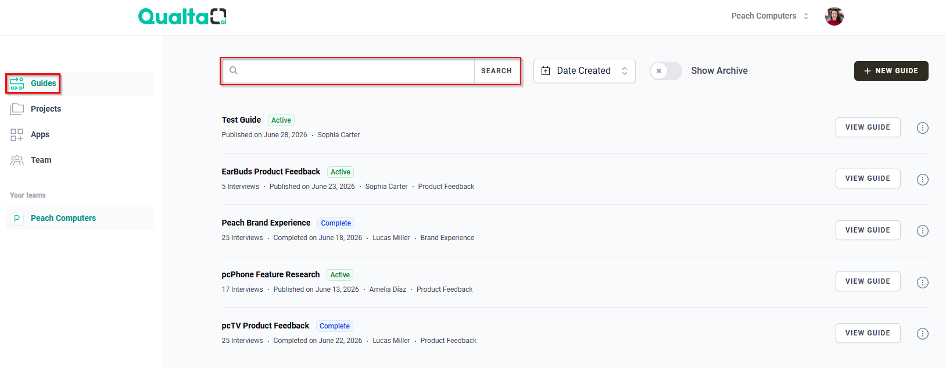Open more options for EarBuds Product Feedback
The width and height of the screenshot is (946, 368).
pos(922,180)
